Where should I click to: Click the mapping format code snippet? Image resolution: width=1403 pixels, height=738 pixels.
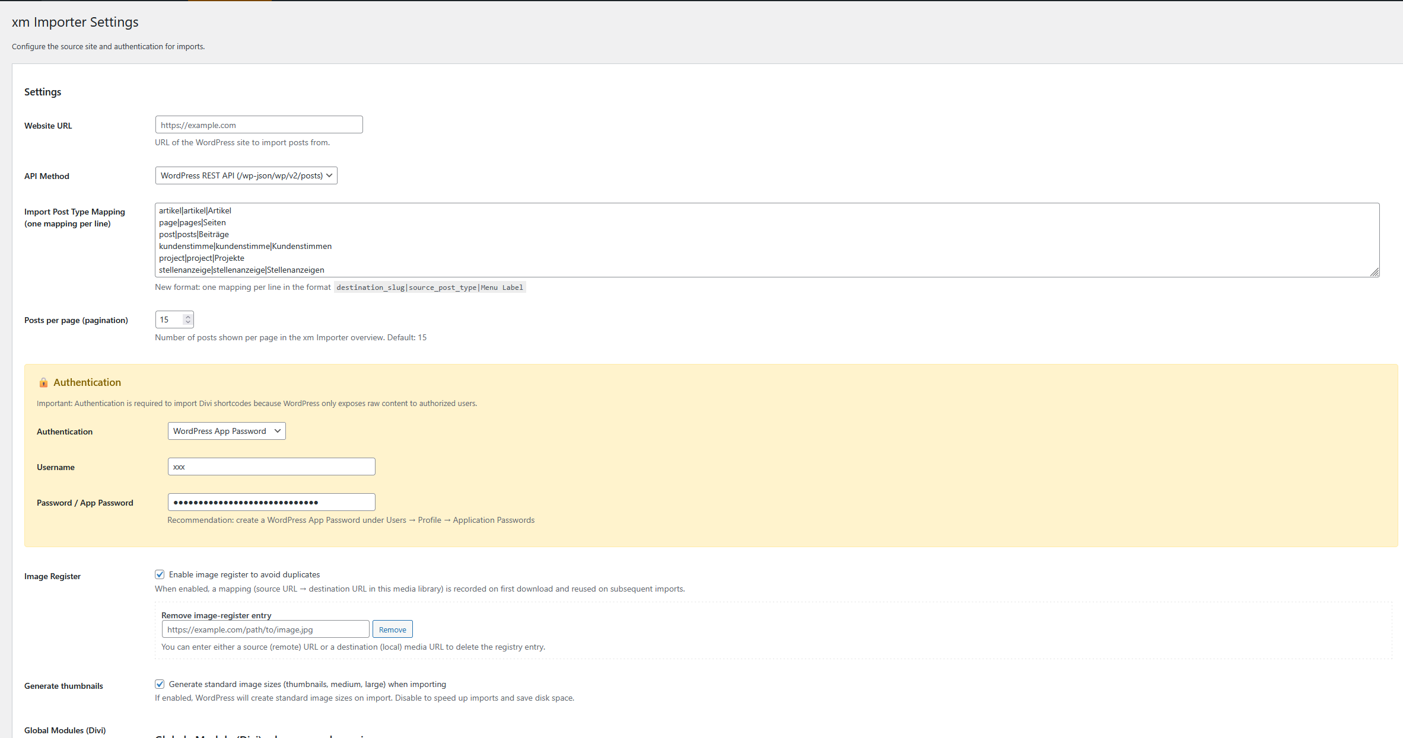click(x=430, y=287)
